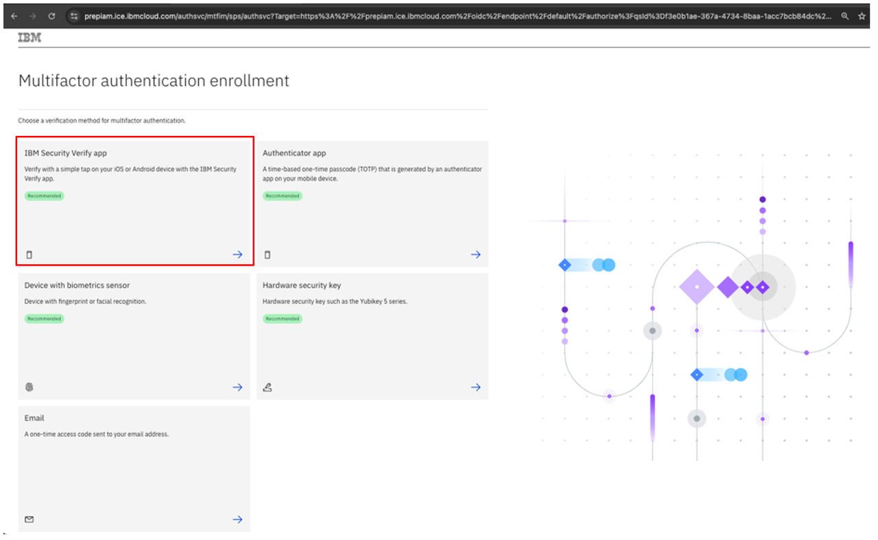Click the arrow on the IBM Security Verify app card
Image resolution: width=878 pixels, height=540 pixels.
tap(237, 255)
